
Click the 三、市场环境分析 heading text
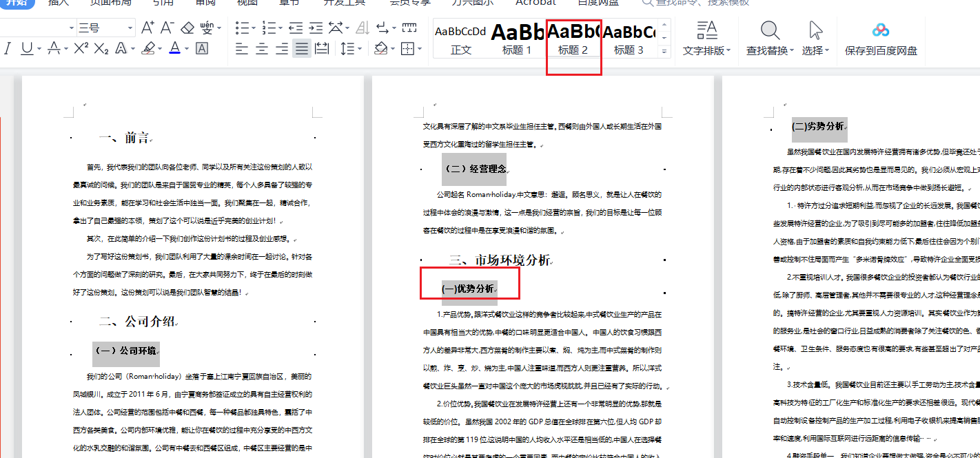(500, 260)
